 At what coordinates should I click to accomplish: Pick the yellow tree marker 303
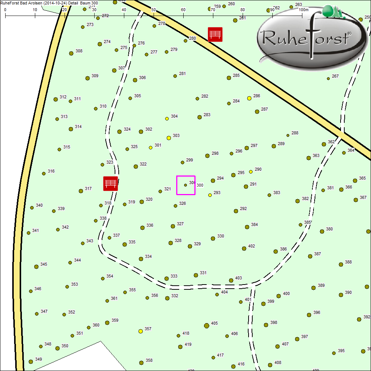click(x=169, y=138)
